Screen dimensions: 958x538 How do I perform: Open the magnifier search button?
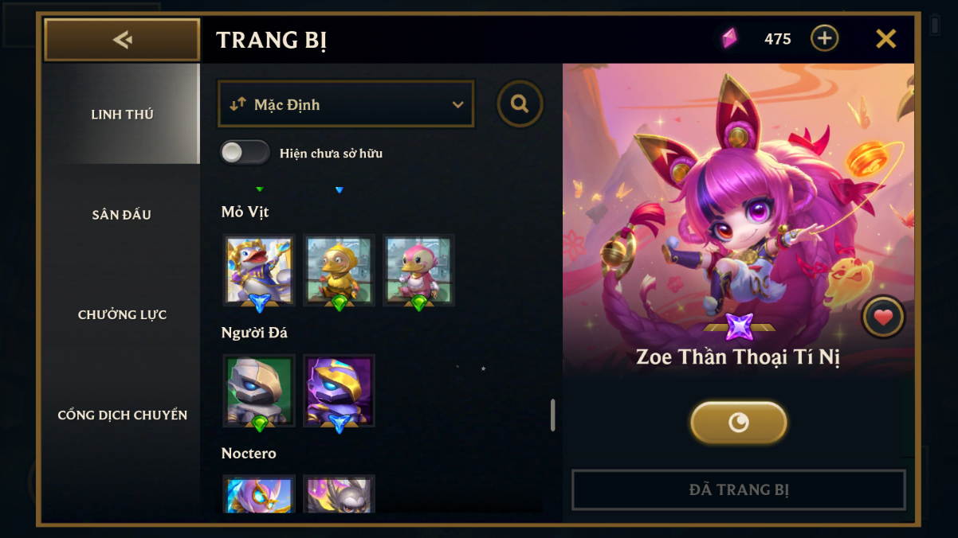point(520,103)
